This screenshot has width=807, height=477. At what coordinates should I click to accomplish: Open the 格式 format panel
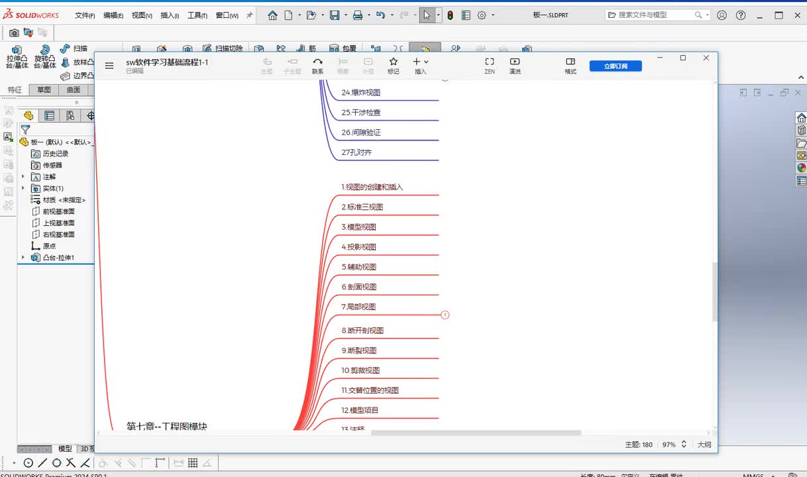pyautogui.click(x=570, y=66)
